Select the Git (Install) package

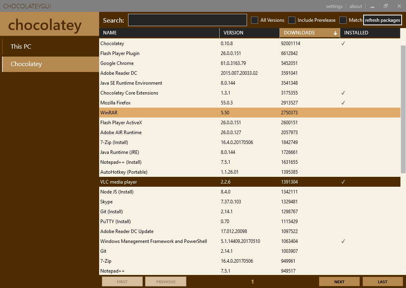click(x=250, y=212)
